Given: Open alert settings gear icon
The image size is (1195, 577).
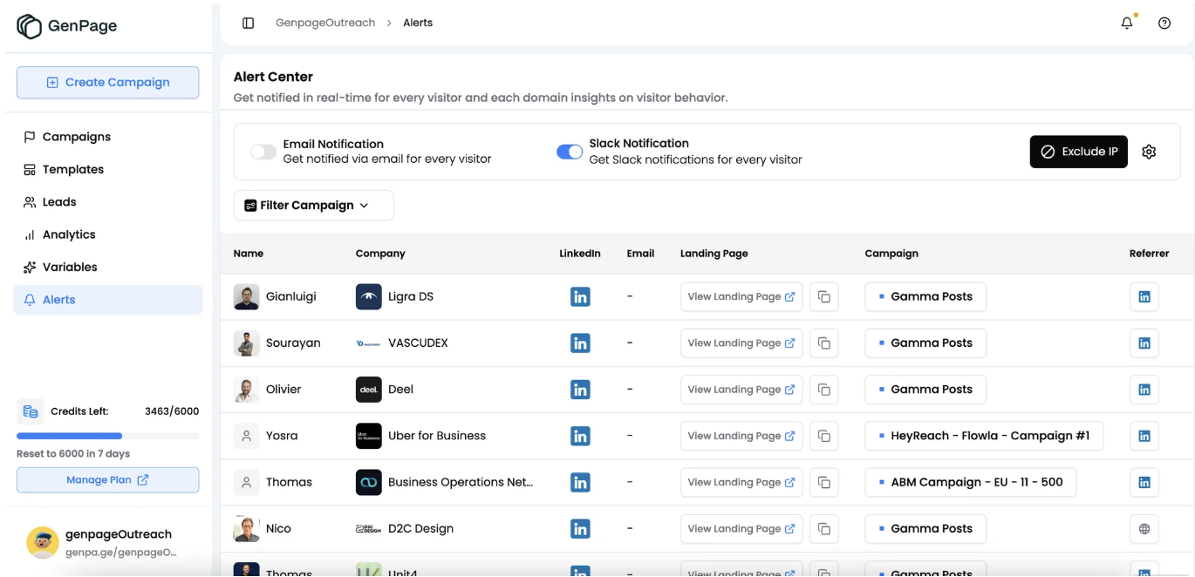Looking at the screenshot, I should click(1149, 152).
